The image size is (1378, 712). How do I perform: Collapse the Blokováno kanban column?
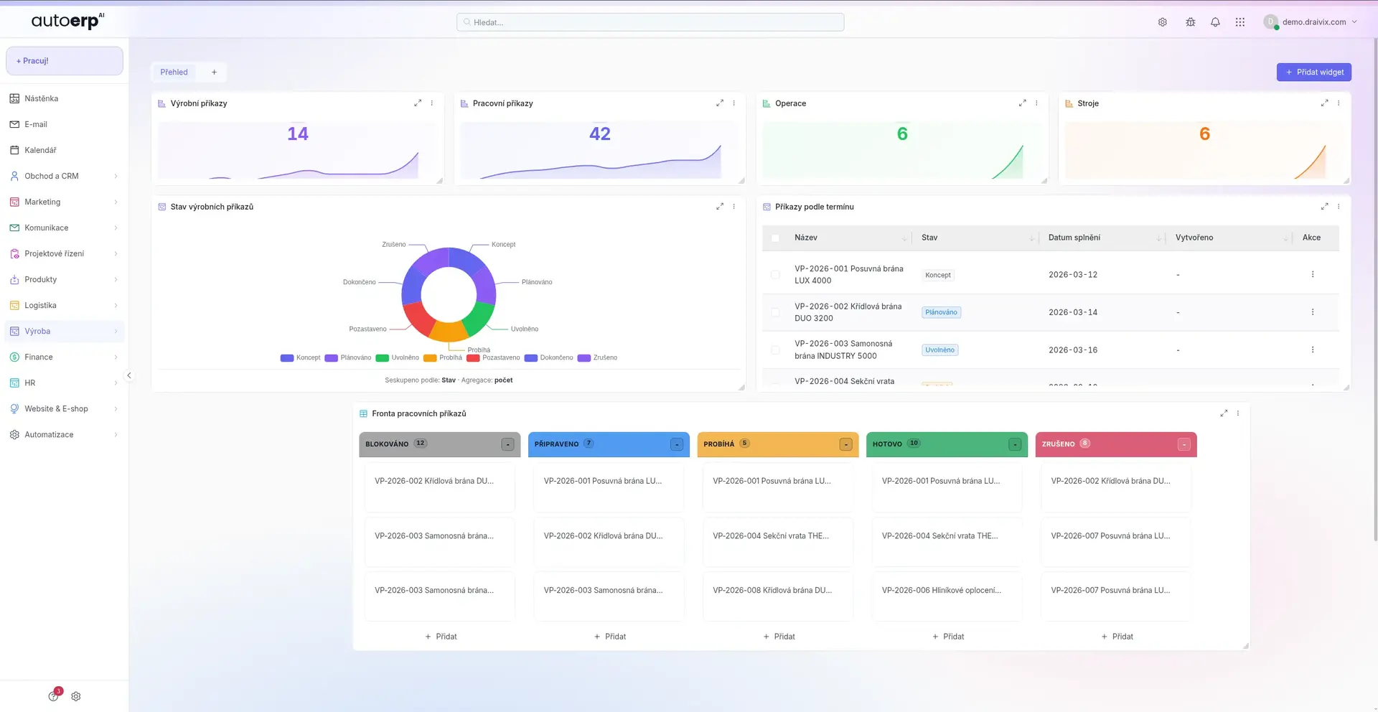(507, 444)
